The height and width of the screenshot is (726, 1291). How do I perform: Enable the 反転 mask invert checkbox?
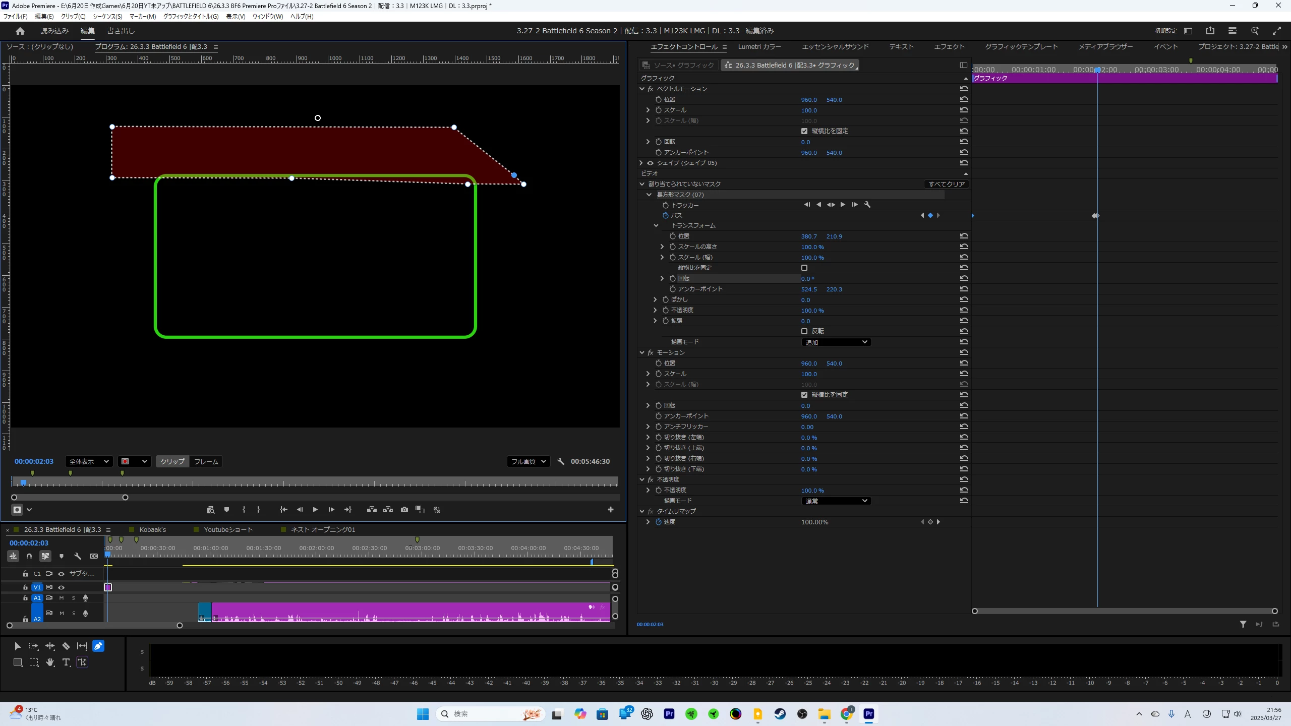tap(804, 331)
